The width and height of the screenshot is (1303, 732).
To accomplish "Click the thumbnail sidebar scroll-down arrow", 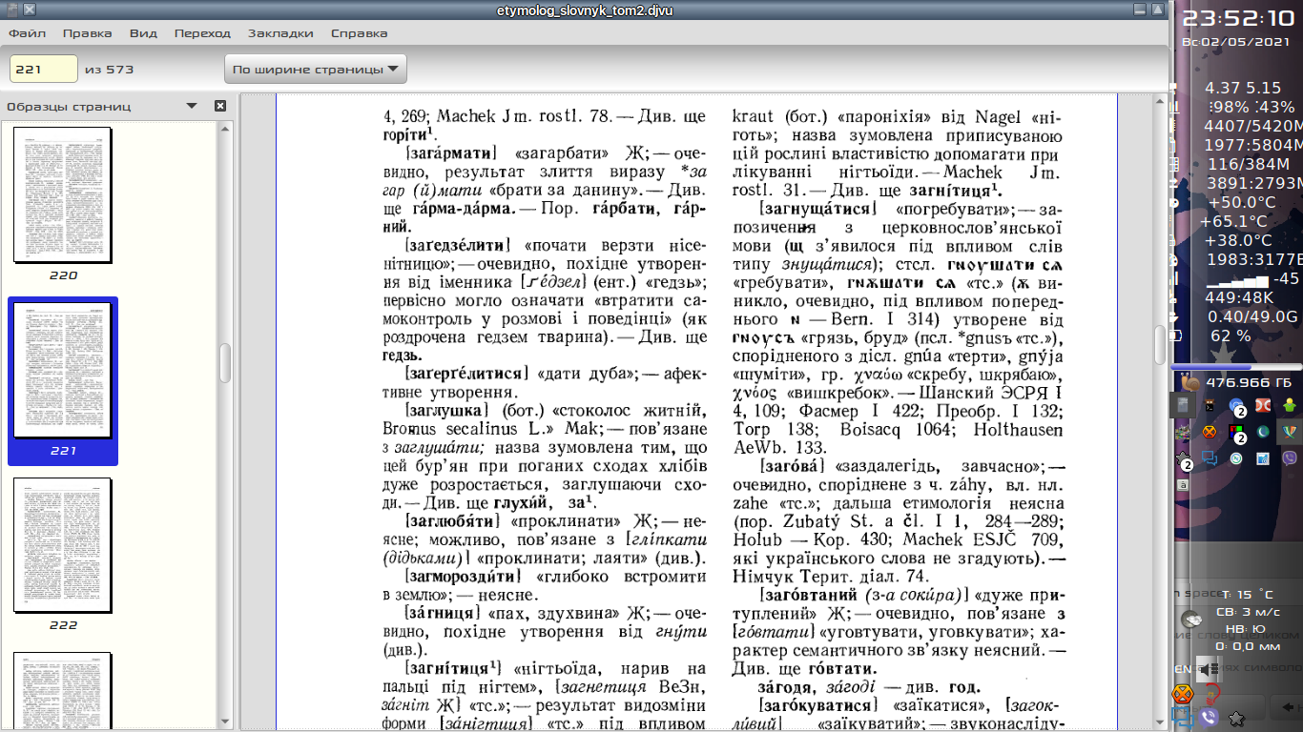I will click(x=225, y=722).
